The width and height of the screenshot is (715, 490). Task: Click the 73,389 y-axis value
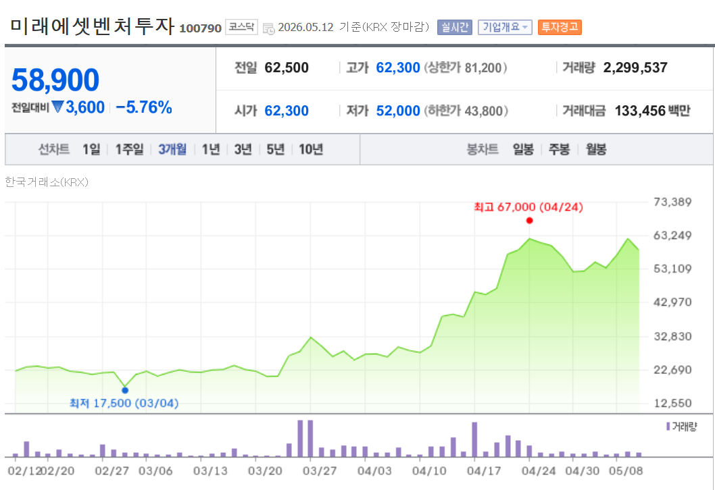point(672,202)
